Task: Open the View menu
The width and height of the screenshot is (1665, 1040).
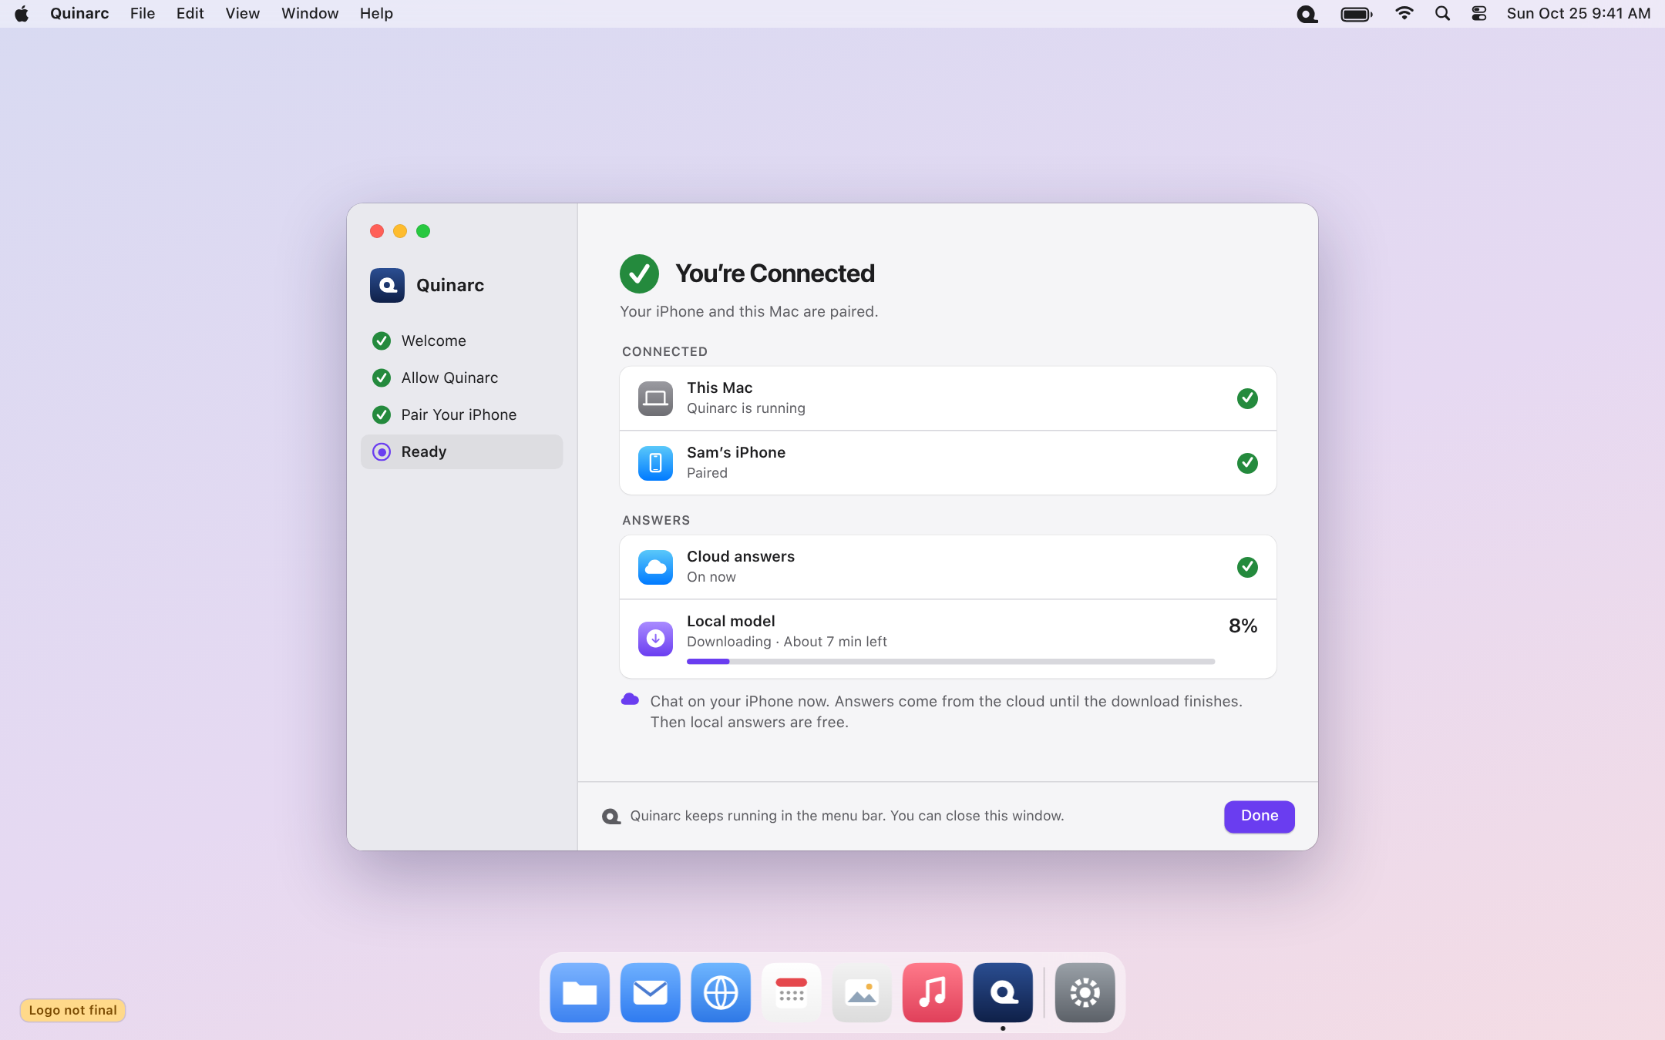Action: [x=242, y=14]
